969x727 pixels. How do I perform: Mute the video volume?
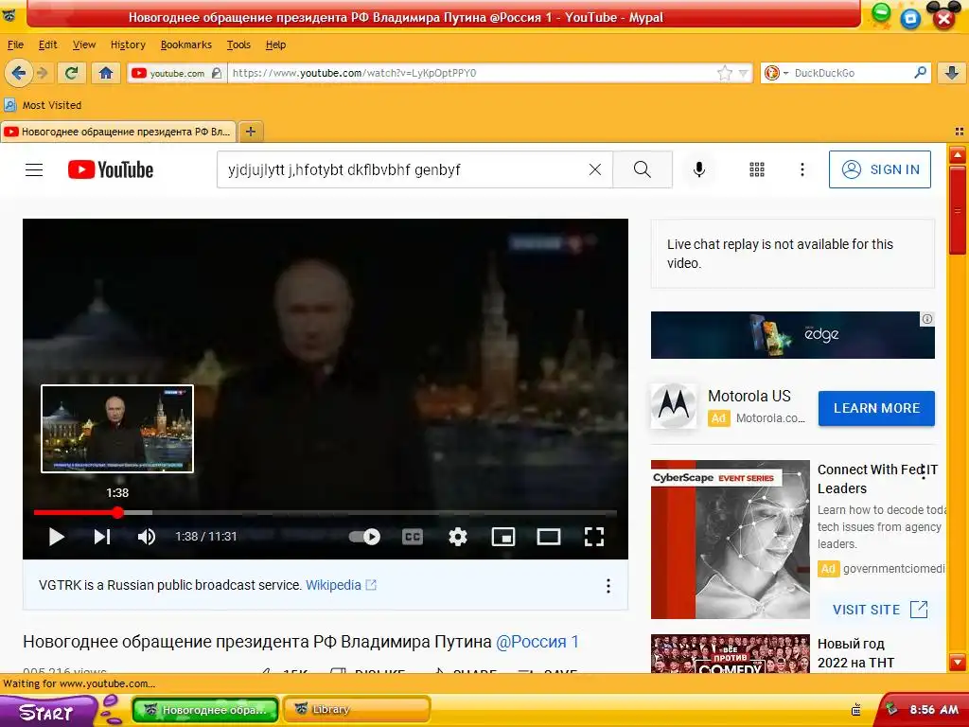pos(147,537)
